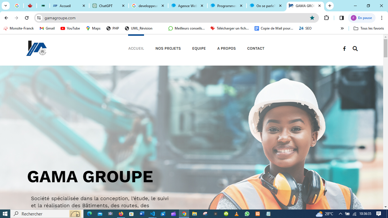Click the taskbar Rechercher search box

tap(47, 214)
